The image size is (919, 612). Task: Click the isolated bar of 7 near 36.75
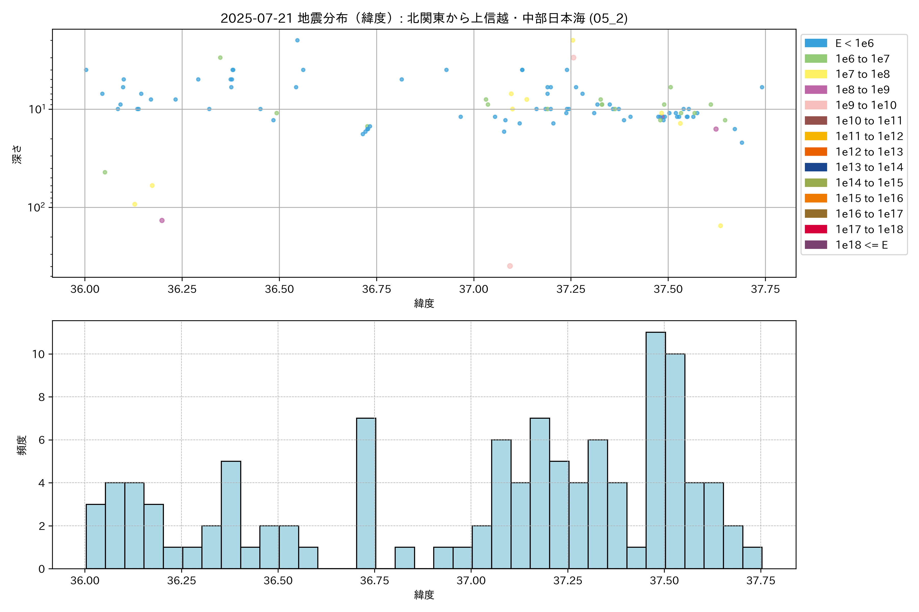coord(366,493)
